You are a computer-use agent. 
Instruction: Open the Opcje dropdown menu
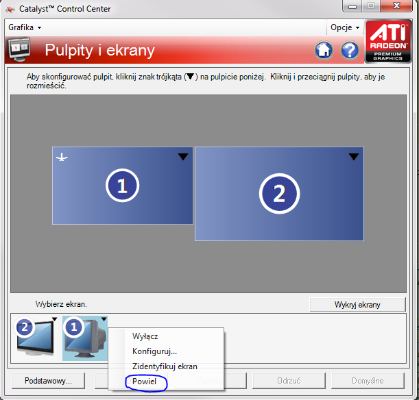pos(345,27)
